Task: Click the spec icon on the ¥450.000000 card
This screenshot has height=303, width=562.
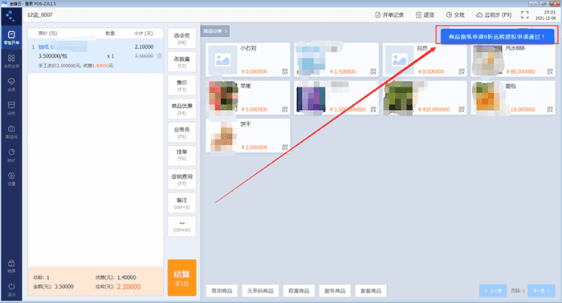Action: [x=462, y=110]
